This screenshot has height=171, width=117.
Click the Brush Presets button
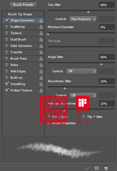23,5
